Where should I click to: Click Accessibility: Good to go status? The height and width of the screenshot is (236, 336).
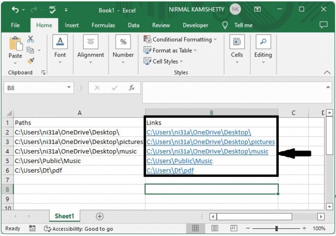(x=78, y=229)
